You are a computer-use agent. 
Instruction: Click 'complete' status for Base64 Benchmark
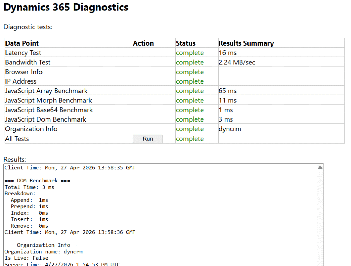190,110
